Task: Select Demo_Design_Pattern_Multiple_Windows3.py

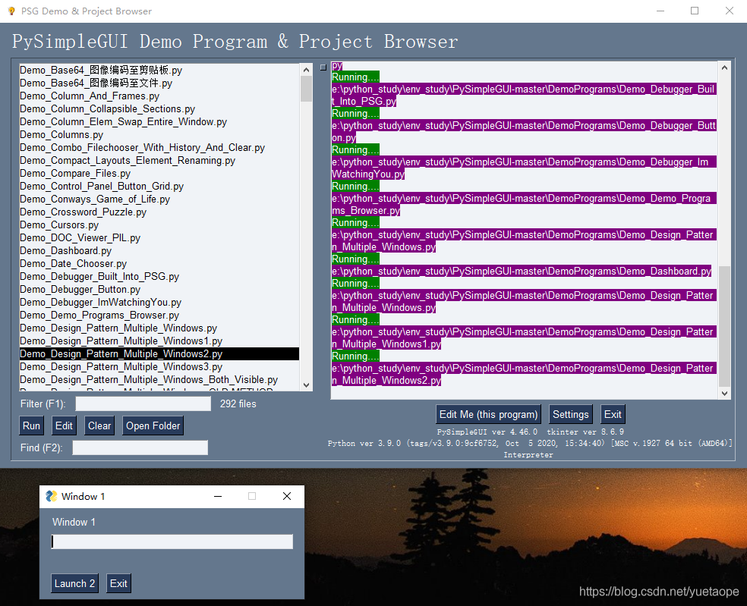Action: tap(159, 366)
